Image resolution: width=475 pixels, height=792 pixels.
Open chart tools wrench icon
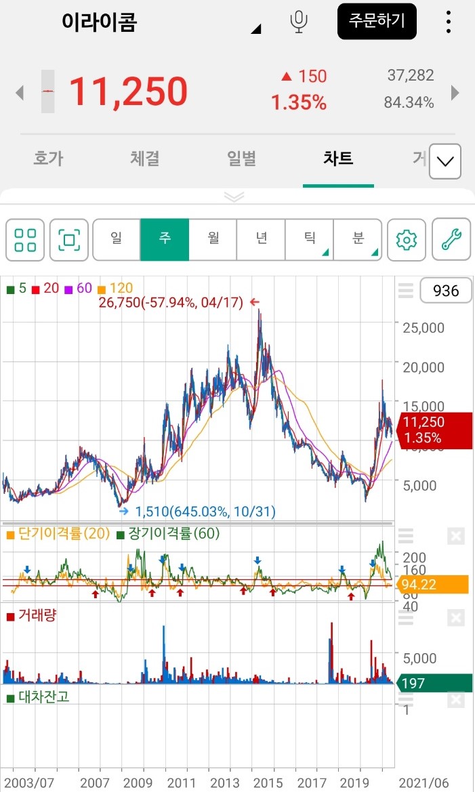click(451, 240)
